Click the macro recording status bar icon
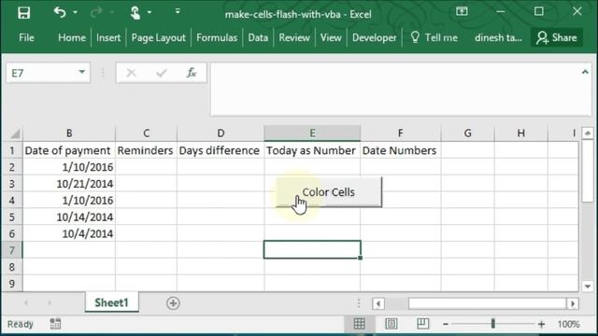The height and width of the screenshot is (336, 598). 55,324
